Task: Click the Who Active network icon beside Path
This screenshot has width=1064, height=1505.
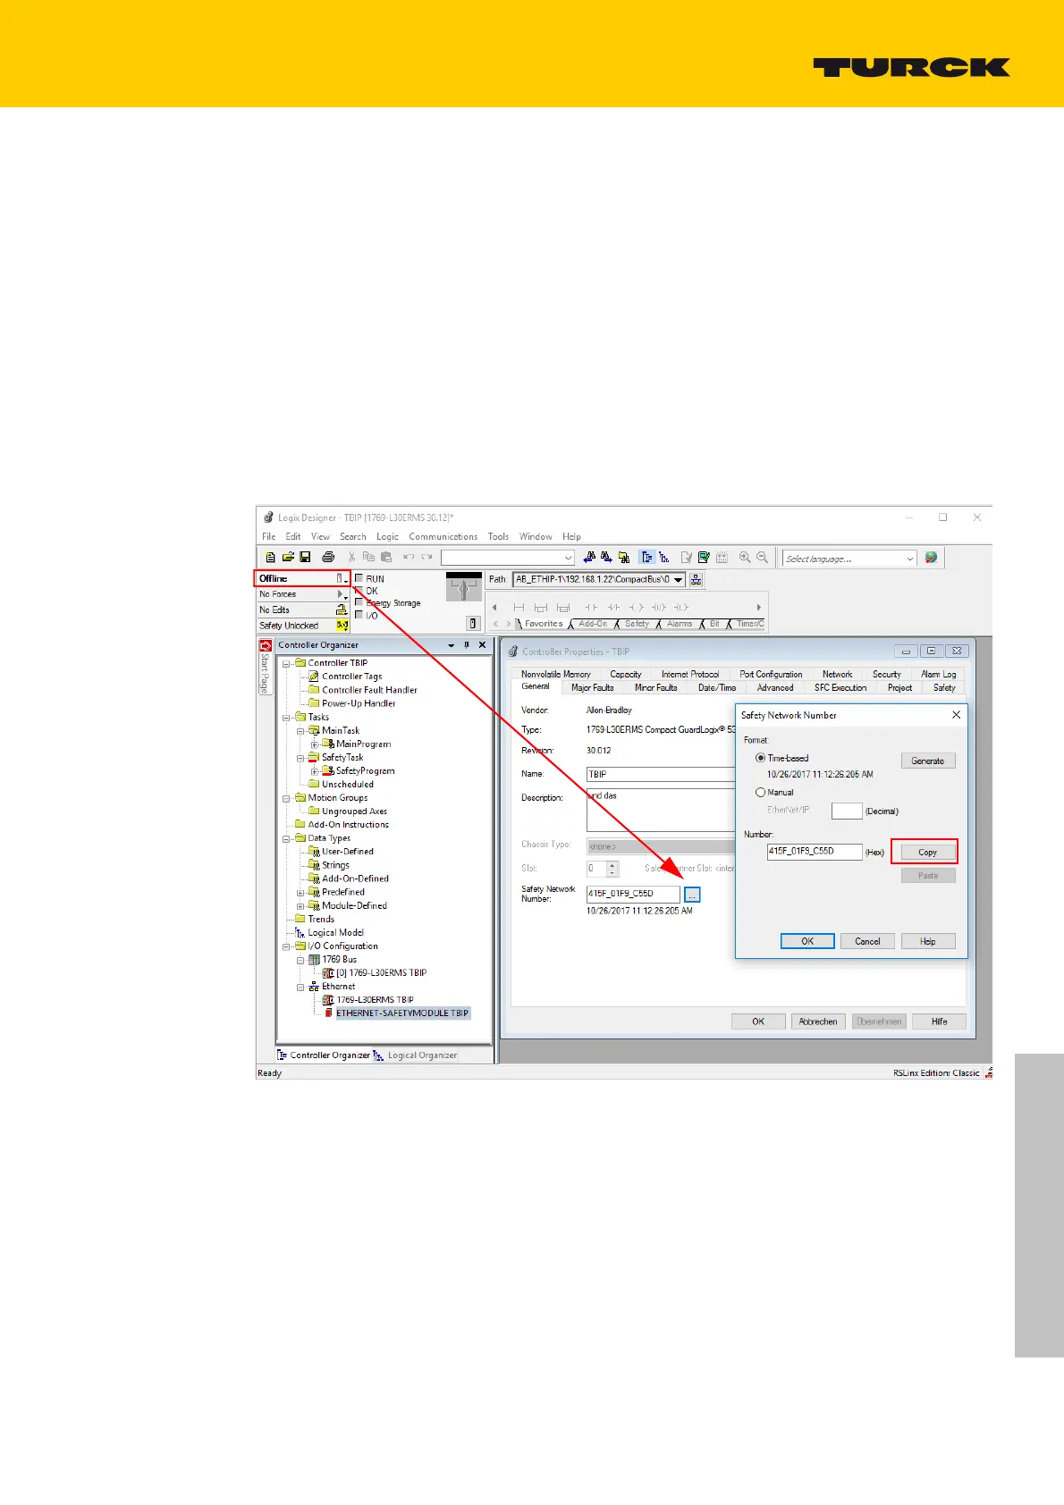Action: tap(696, 579)
